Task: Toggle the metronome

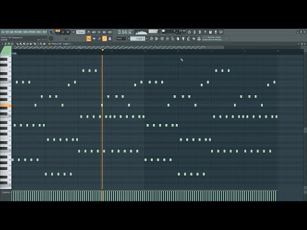Action: click(x=89, y=32)
